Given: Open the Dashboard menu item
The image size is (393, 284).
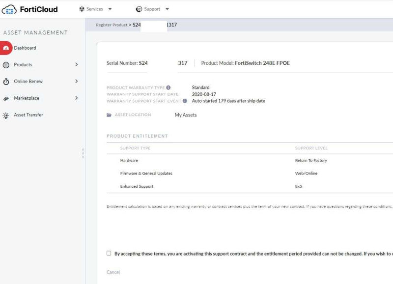Looking at the screenshot, I should [x=25, y=48].
